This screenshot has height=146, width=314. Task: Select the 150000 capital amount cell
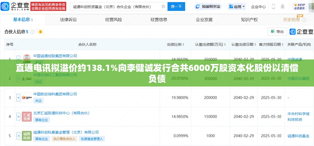tap(210, 117)
